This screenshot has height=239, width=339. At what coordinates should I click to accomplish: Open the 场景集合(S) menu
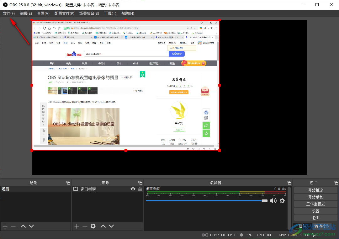pyautogui.click(x=89, y=13)
